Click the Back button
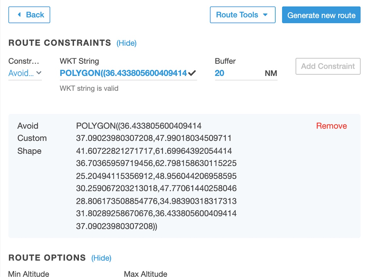This screenshot has height=277, width=378. point(29,15)
